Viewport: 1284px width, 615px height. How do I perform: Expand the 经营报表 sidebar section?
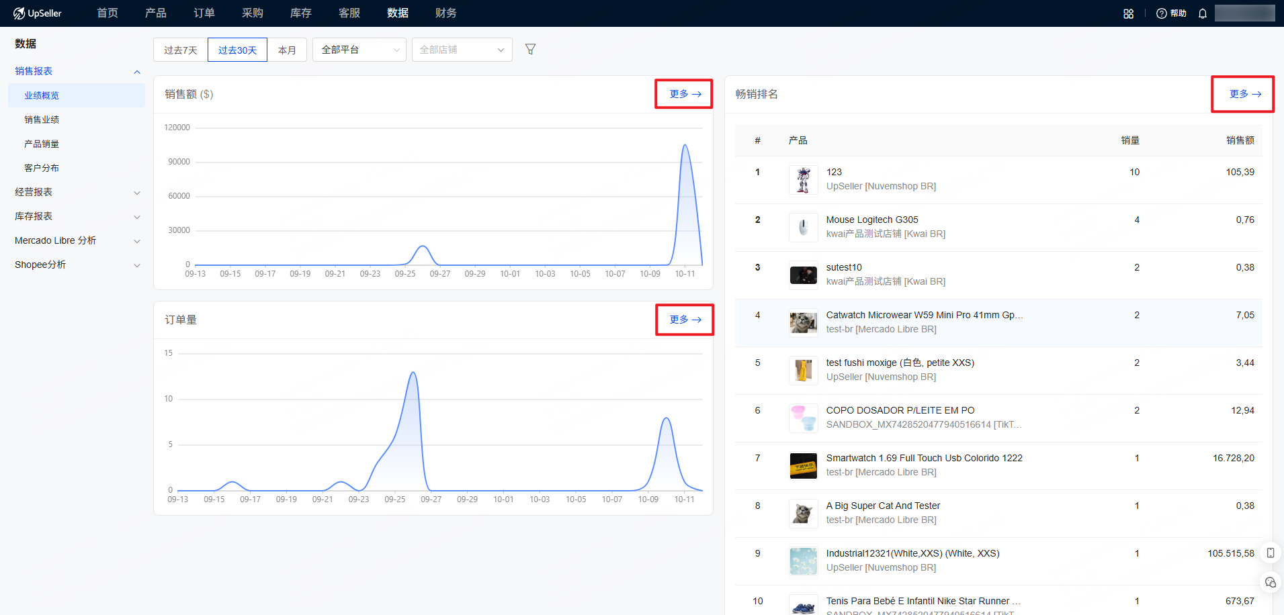coord(77,192)
